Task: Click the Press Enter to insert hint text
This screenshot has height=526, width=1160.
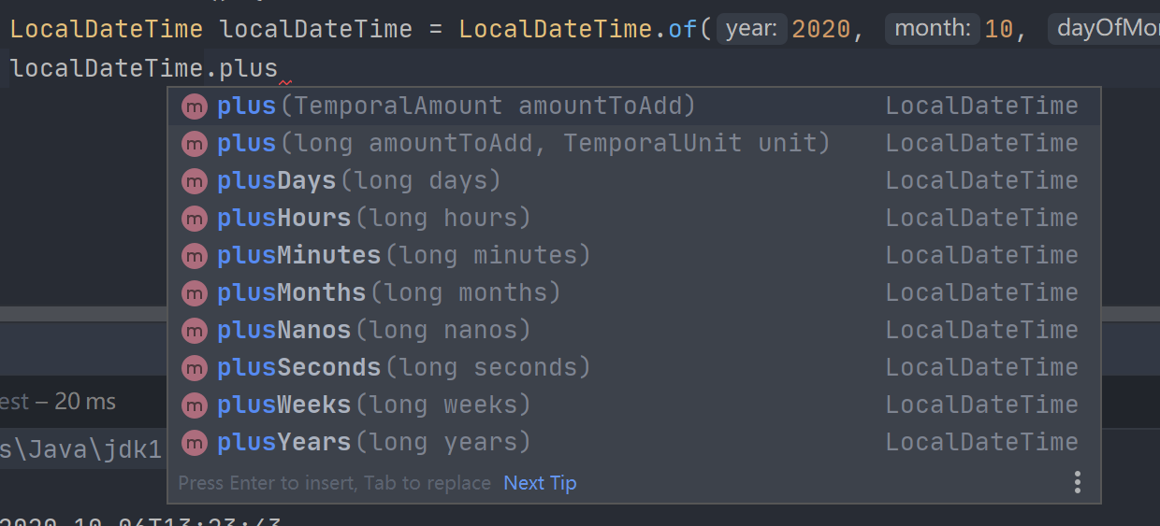Action: [335, 483]
